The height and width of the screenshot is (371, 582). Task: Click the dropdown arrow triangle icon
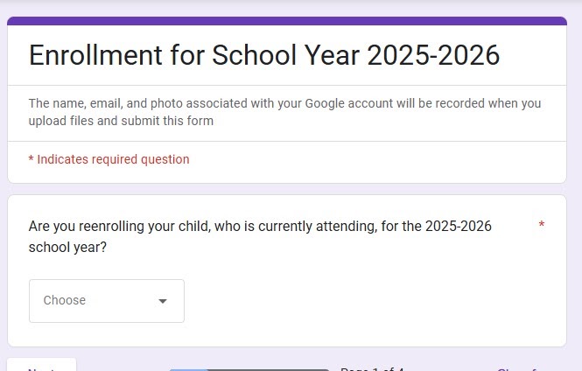163,301
